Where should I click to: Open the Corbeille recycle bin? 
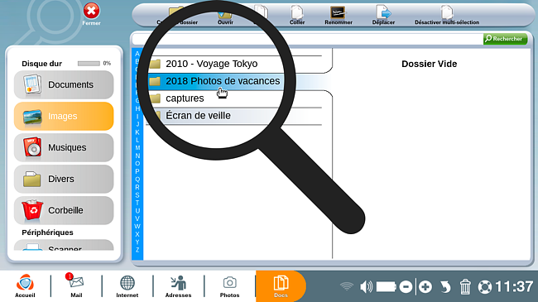click(x=64, y=210)
